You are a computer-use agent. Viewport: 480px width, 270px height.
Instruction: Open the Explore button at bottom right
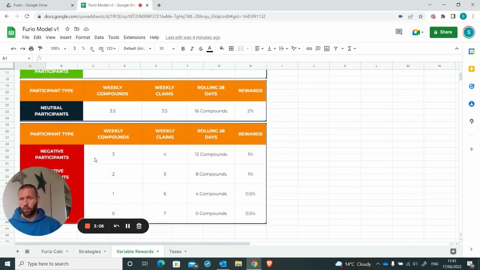[x=453, y=252]
